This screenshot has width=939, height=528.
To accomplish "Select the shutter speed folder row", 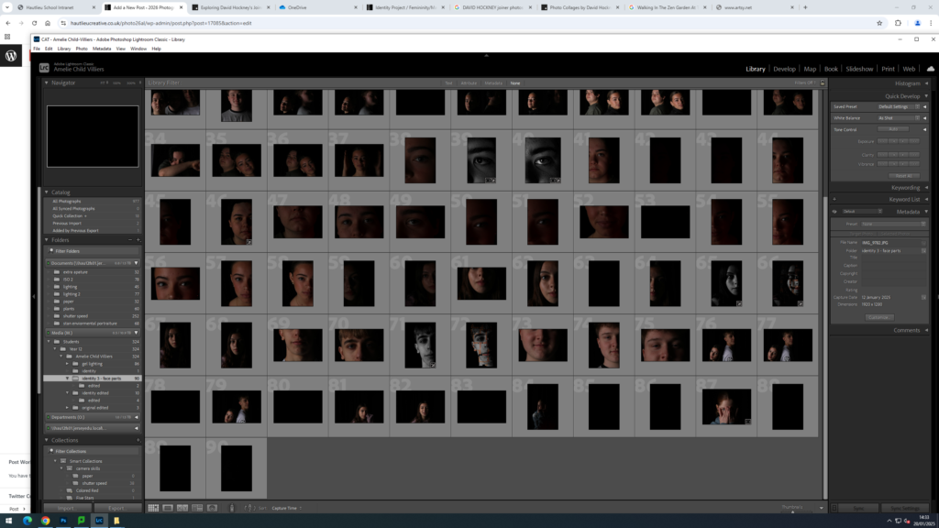I will coord(93,316).
